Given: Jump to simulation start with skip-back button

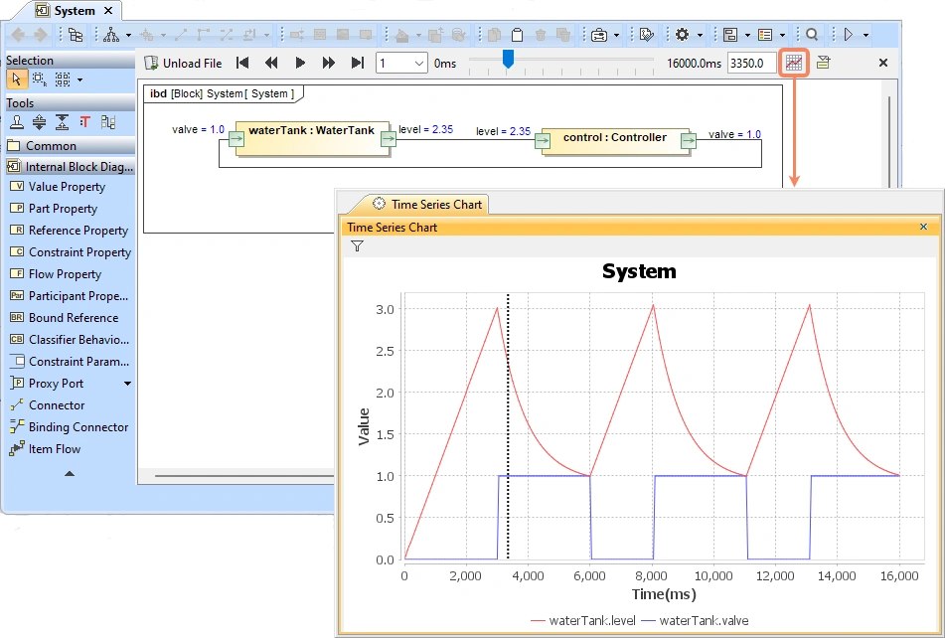Looking at the screenshot, I should point(242,63).
